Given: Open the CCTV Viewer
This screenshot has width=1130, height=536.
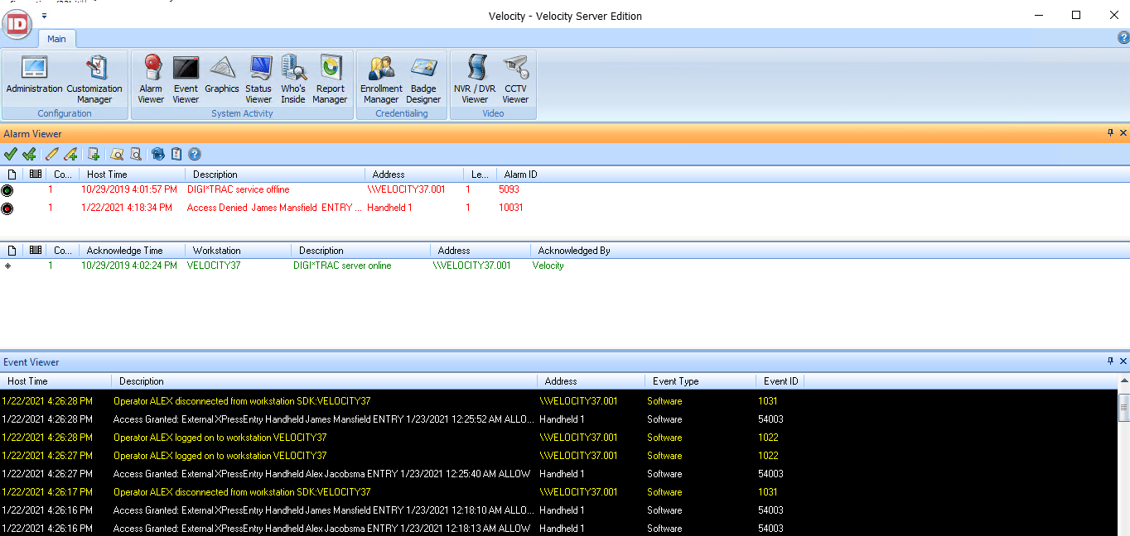Looking at the screenshot, I should (515, 79).
